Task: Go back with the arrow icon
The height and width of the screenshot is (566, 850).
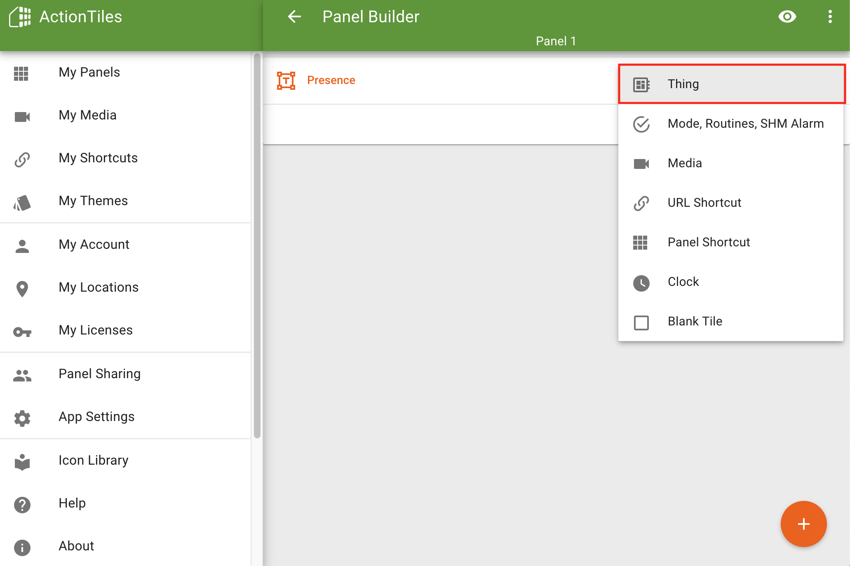Action: 294,17
